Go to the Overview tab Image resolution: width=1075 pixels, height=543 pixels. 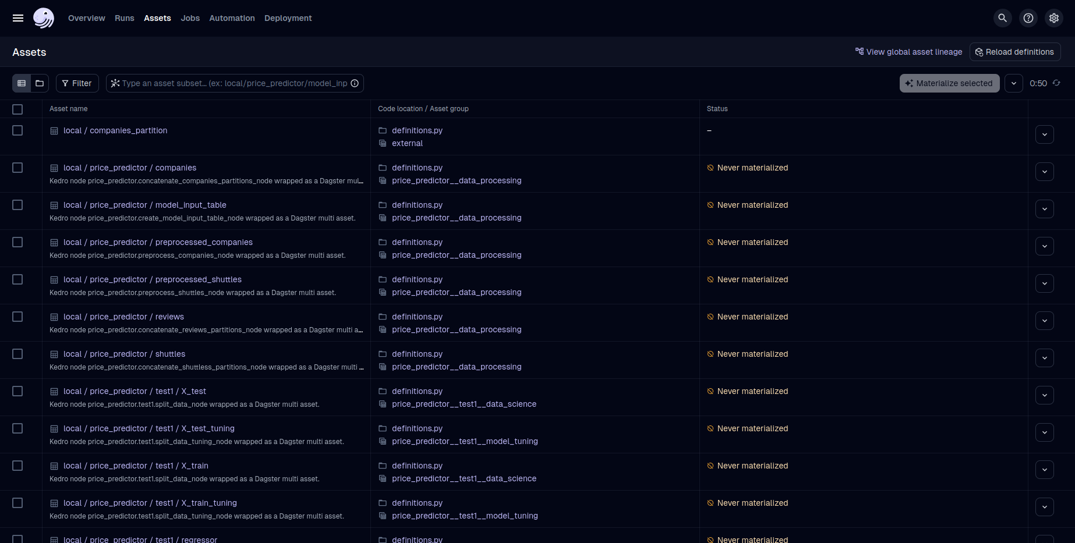coord(87,18)
